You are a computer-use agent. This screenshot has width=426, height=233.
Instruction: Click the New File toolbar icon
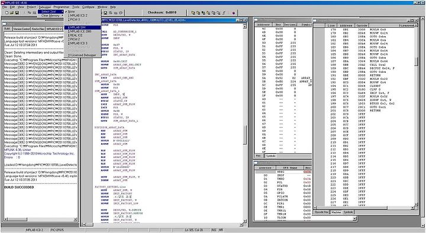pyautogui.click(x=7, y=13)
